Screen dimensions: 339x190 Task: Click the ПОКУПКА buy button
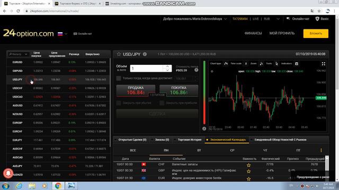pos(179,90)
